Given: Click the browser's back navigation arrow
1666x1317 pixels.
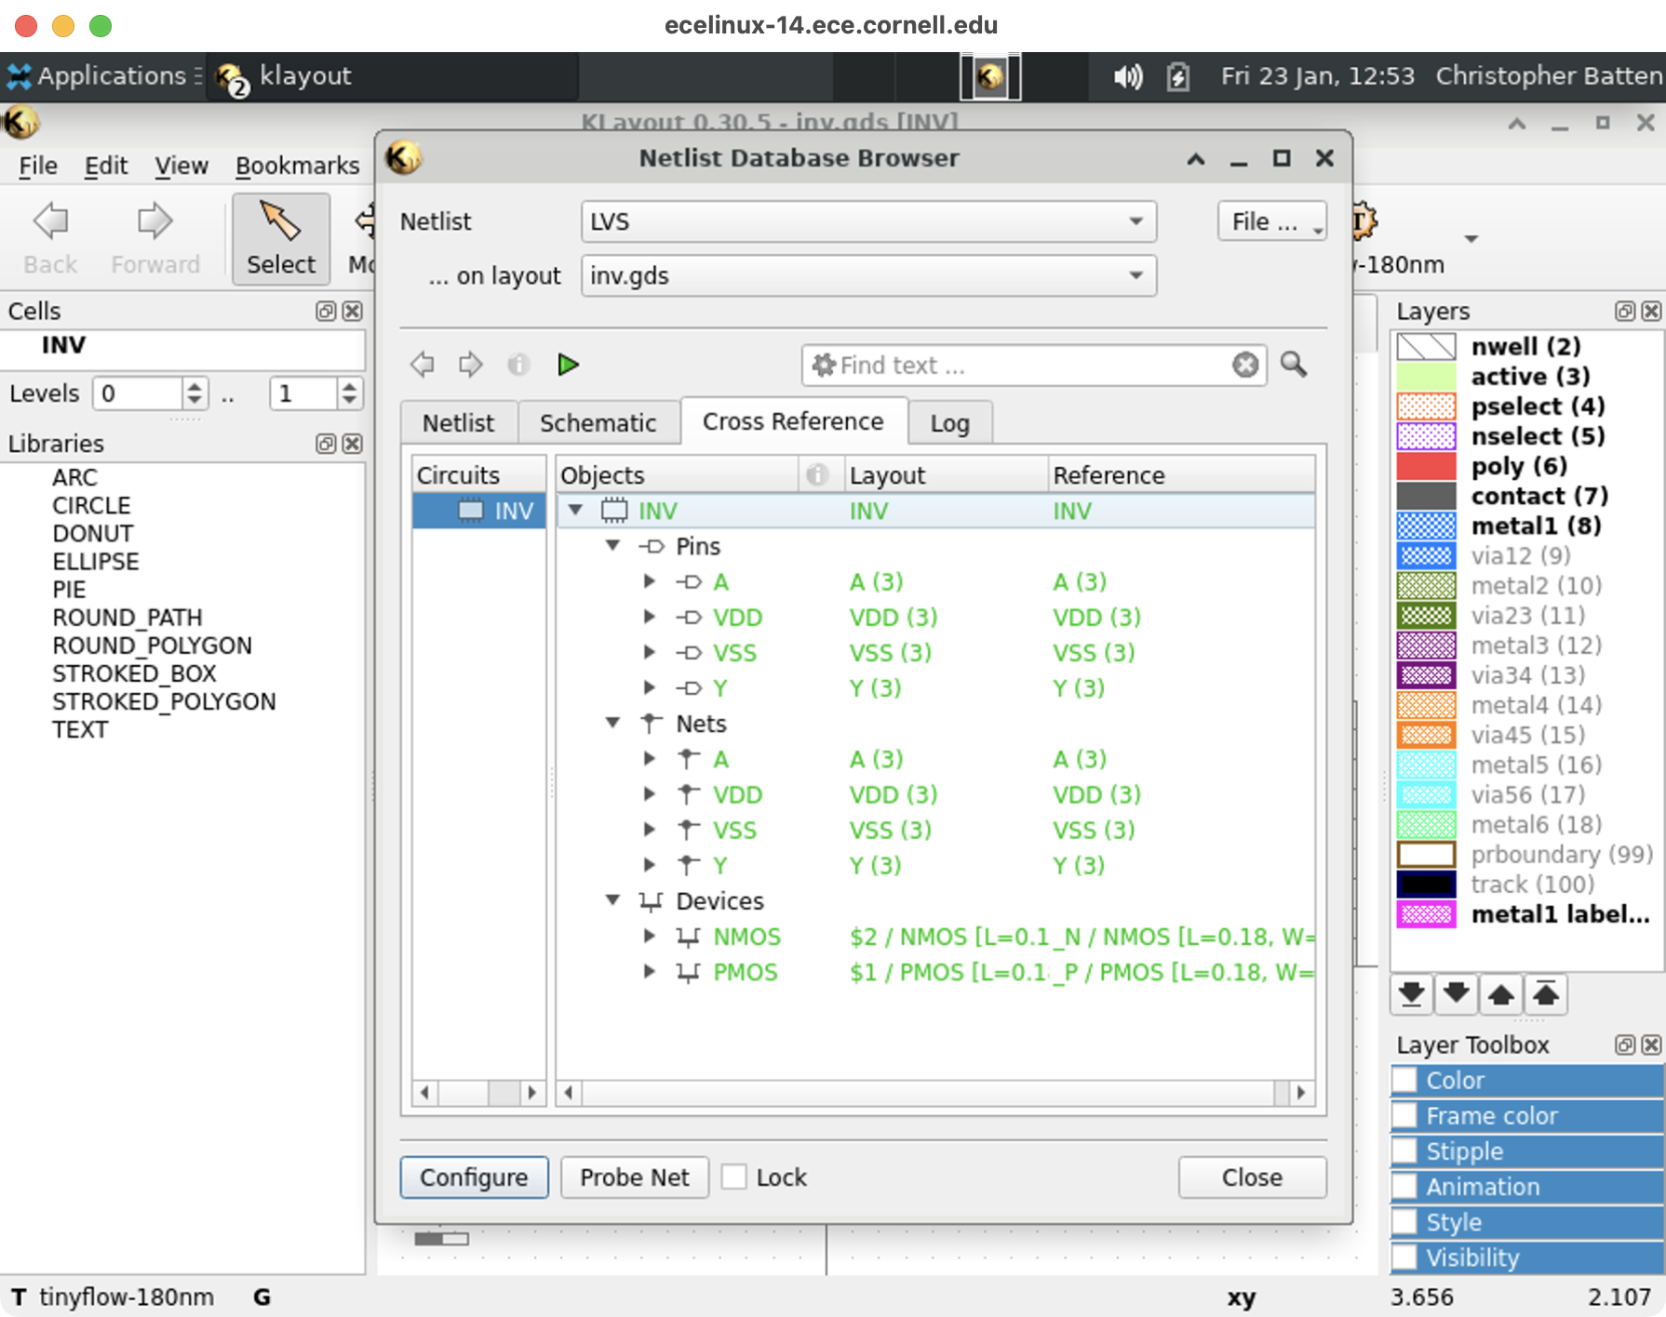Looking at the screenshot, I should pos(423,365).
